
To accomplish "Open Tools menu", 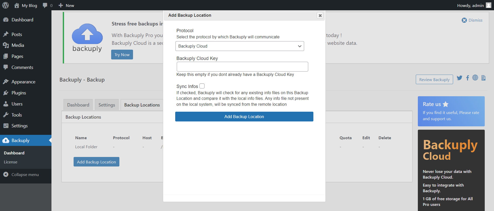I will point(26,115).
